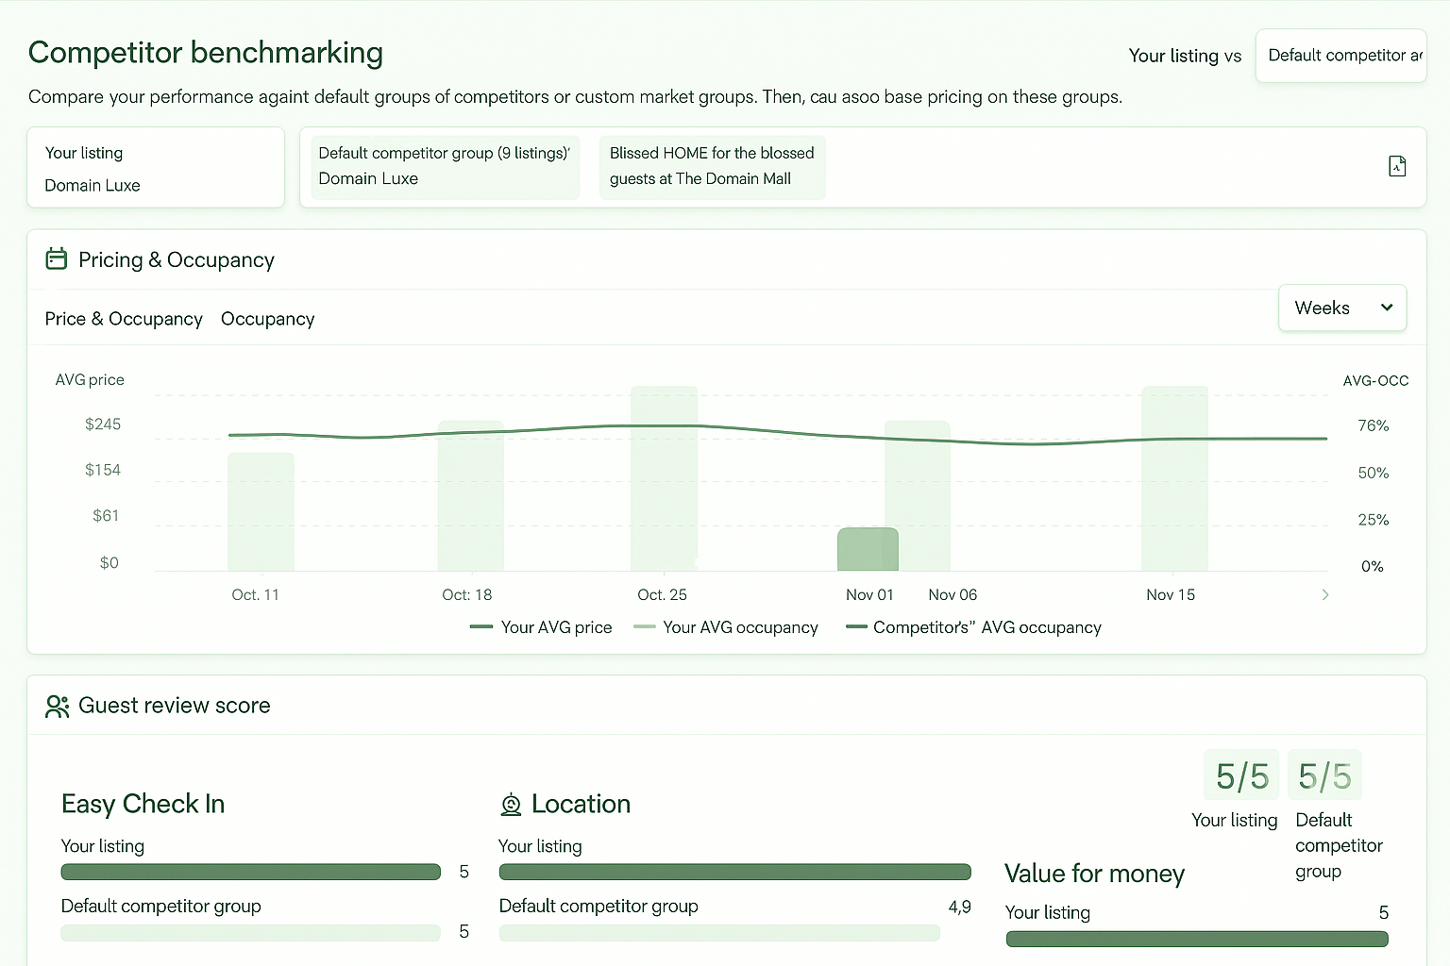Open the Weeks interval dropdown

[x=1341, y=308]
